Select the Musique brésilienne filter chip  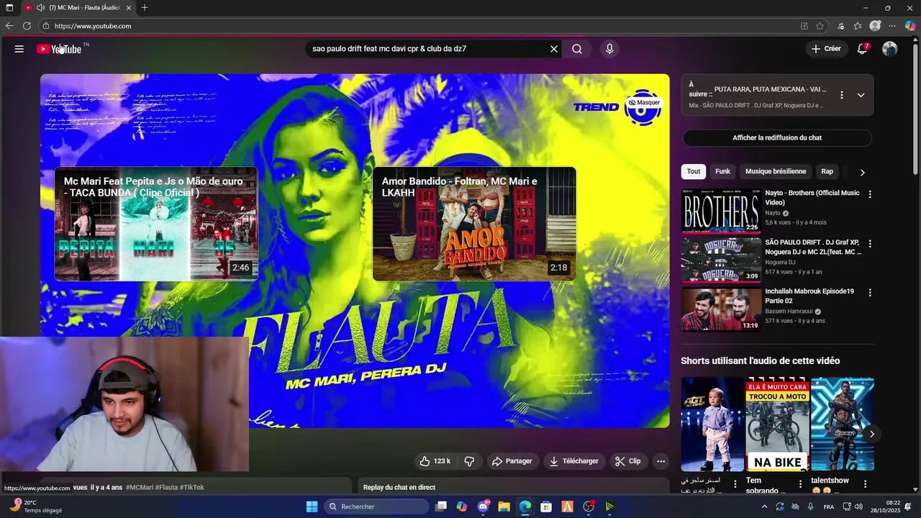776,171
